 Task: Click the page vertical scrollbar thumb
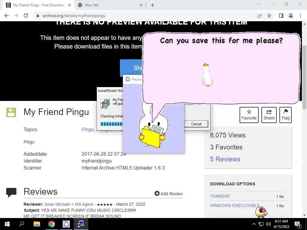pyautogui.click(x=305, y=77)
